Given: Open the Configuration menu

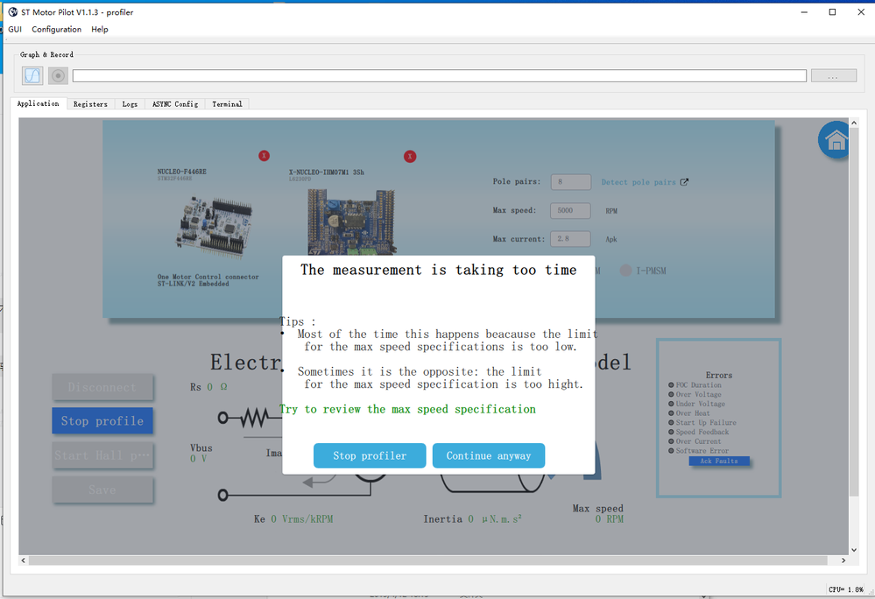Looking at the screenshot, I should (56, 29).
